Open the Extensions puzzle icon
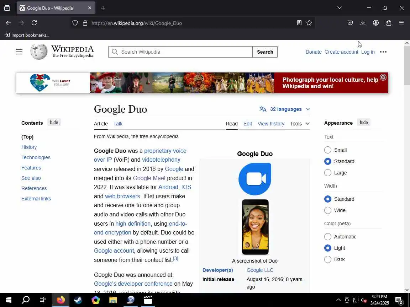This screenshot has width=410, height=307. [389, 23]
